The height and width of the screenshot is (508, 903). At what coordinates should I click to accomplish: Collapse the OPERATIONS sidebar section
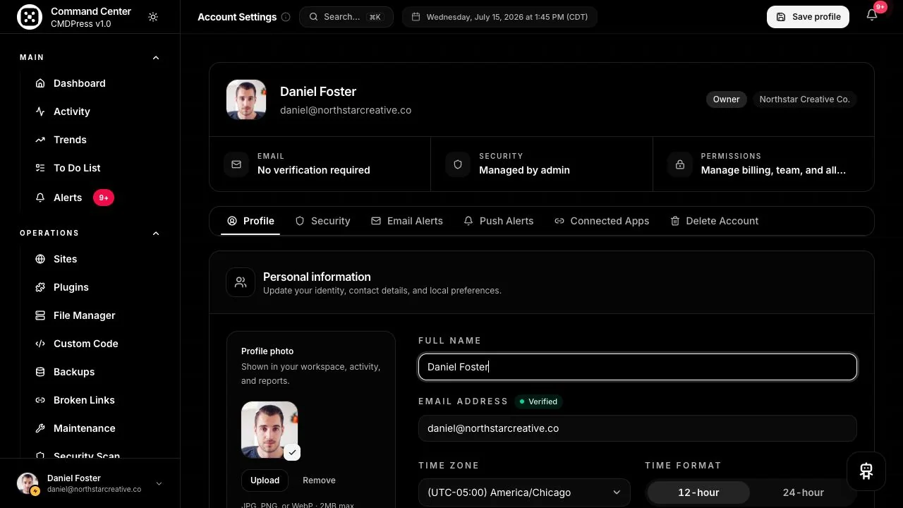point(156,234)
